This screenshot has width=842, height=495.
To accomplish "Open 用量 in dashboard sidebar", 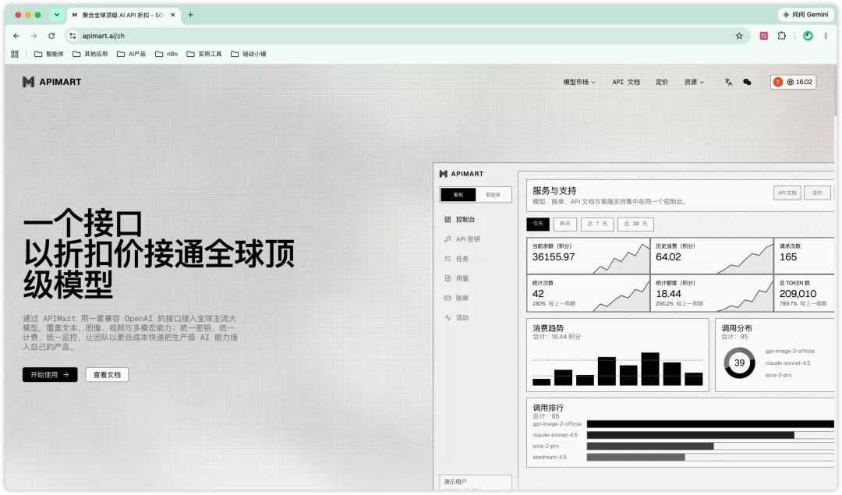I will pos(456,278).
